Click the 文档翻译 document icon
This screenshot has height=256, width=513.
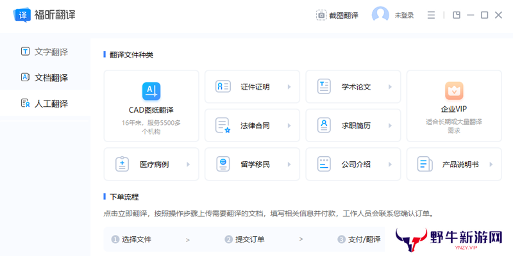(25, 77)
